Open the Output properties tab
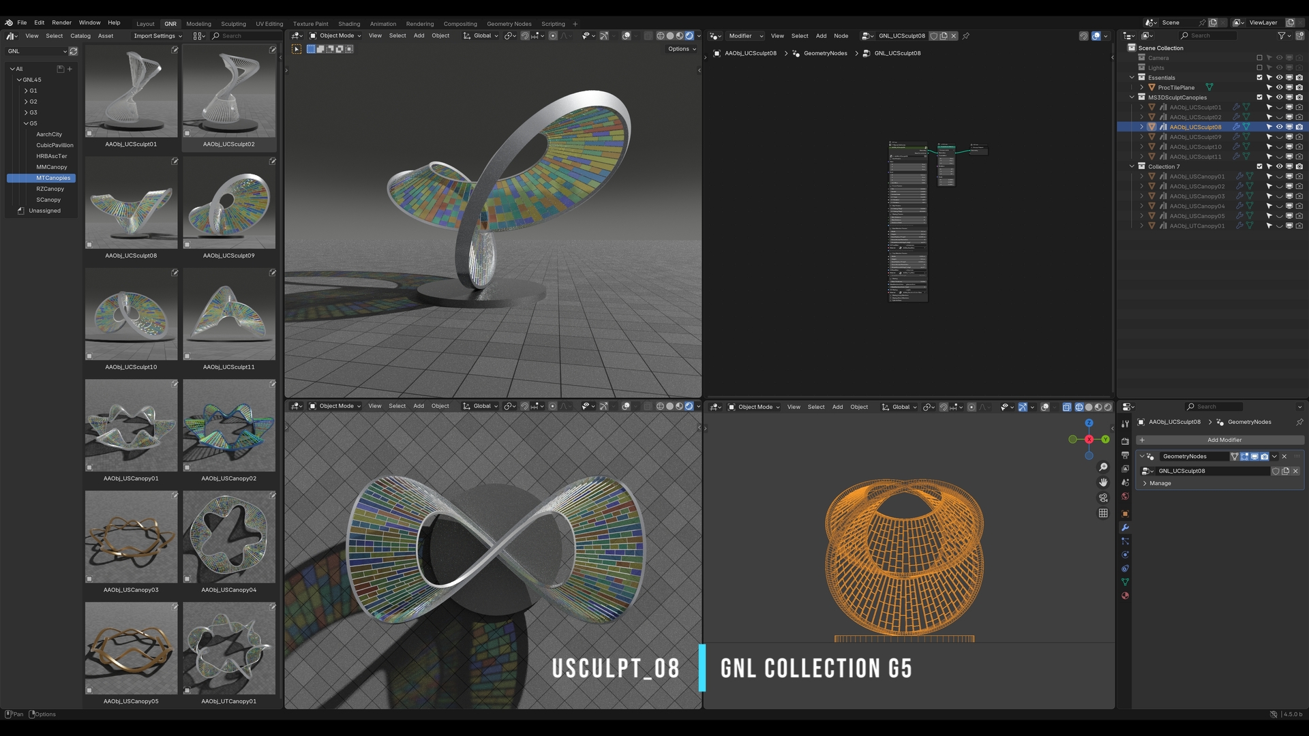This screenshot has height=736, width=1309. tap(1125, 455)
